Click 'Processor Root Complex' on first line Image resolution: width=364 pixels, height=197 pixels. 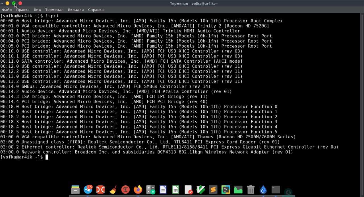[x=253, y=21]
